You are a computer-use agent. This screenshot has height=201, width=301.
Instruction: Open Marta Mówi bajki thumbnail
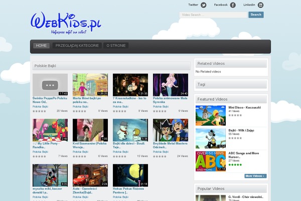tap(90, 84)
